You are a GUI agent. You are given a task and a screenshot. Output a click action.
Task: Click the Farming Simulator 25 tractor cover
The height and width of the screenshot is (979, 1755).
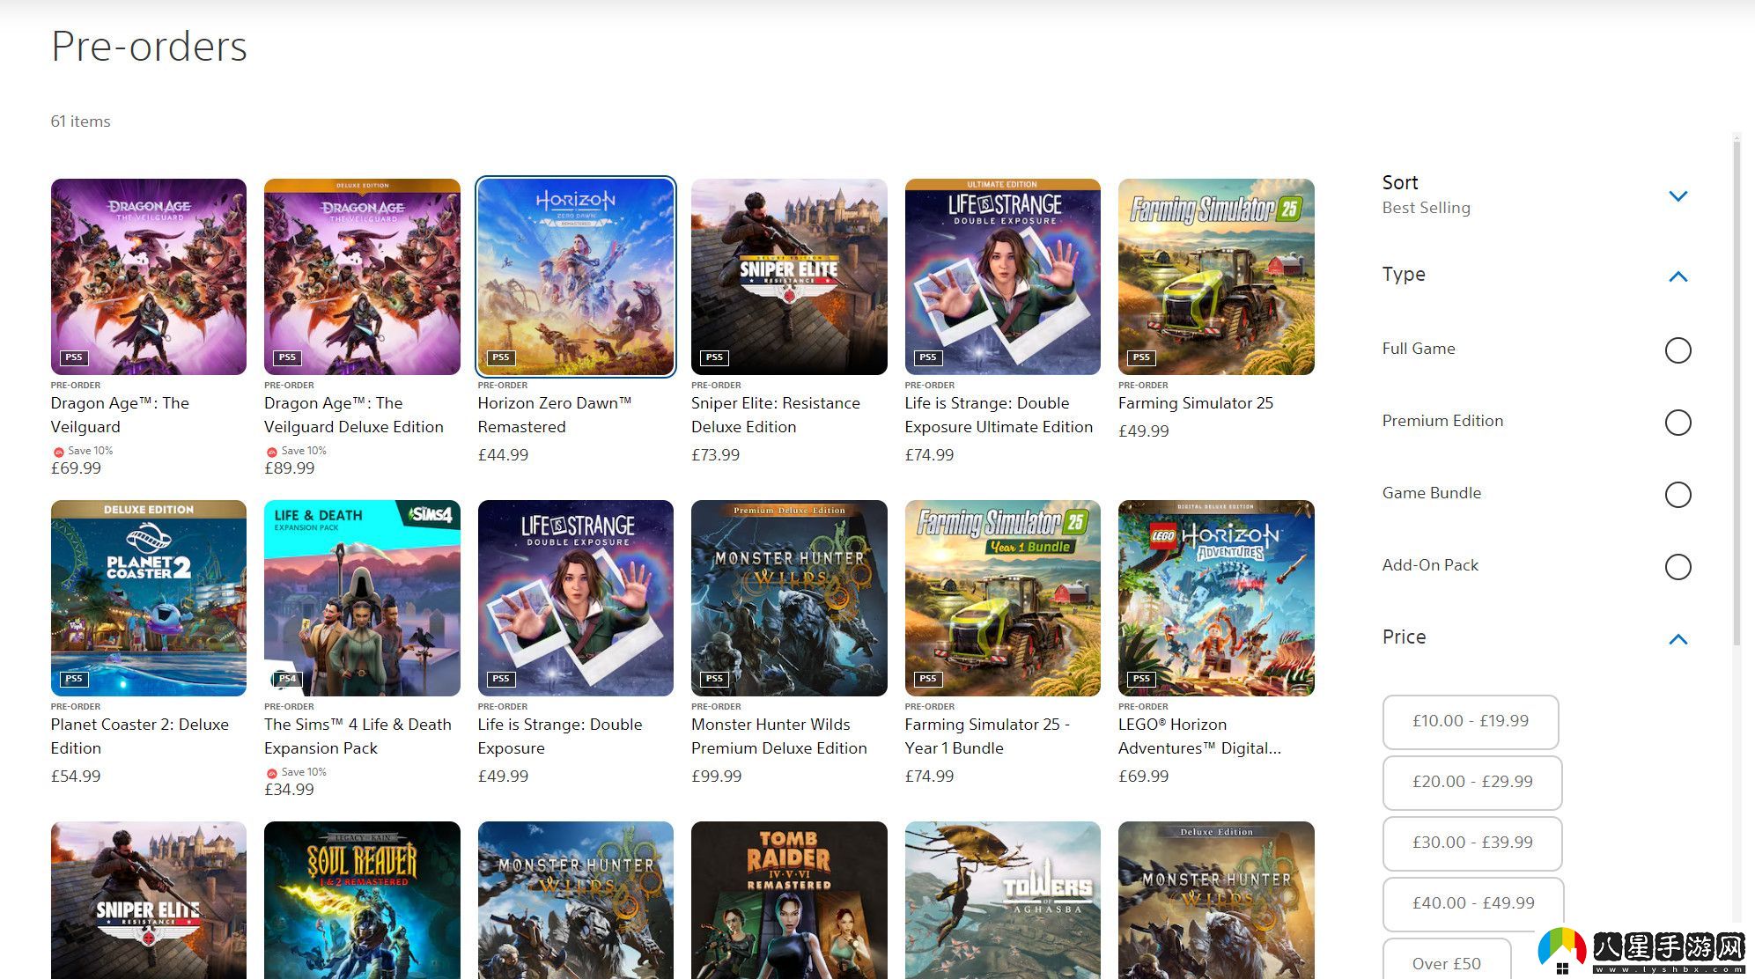[1215, 276]
